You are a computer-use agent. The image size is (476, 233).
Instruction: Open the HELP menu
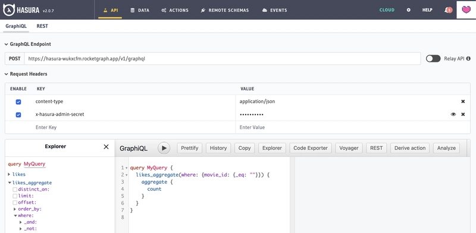pyautogui.click(x=427, y=10)
